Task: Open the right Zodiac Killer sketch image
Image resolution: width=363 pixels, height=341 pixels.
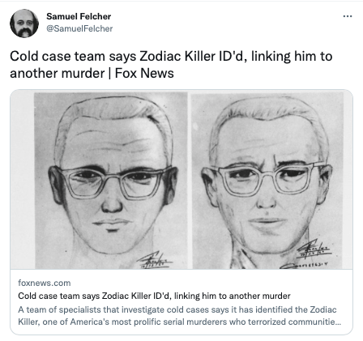Action: [x=267, y=180]
